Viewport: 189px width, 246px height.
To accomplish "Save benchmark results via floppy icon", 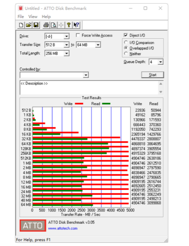I will click(36, 25).
